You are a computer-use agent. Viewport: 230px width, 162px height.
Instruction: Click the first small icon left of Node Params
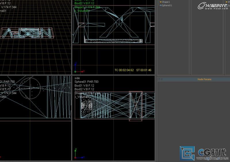pyautogui.click(x=159, y=79)
